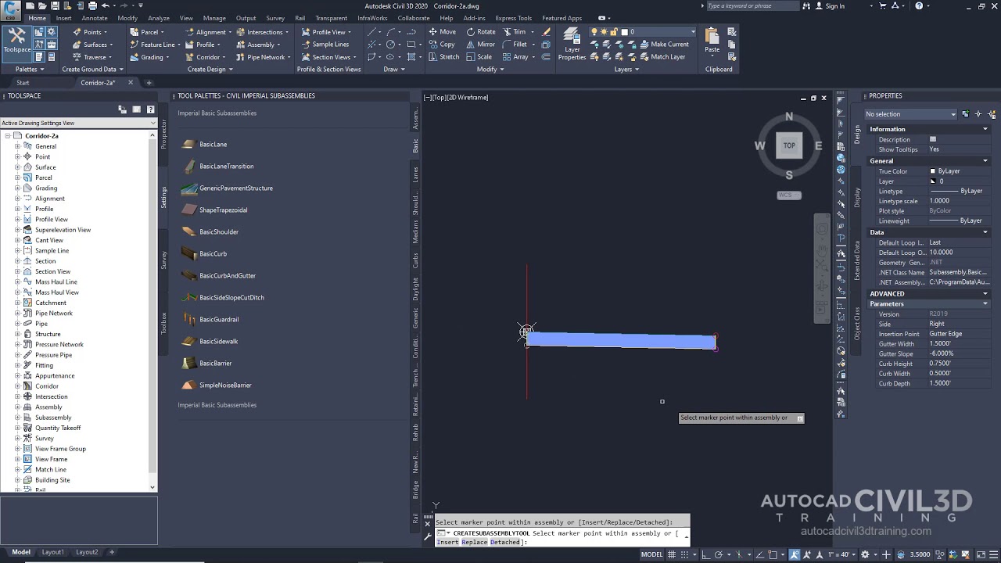Click the Fillet tool
This screenshot has width=1001, height=563.
[x=515, y=45]
